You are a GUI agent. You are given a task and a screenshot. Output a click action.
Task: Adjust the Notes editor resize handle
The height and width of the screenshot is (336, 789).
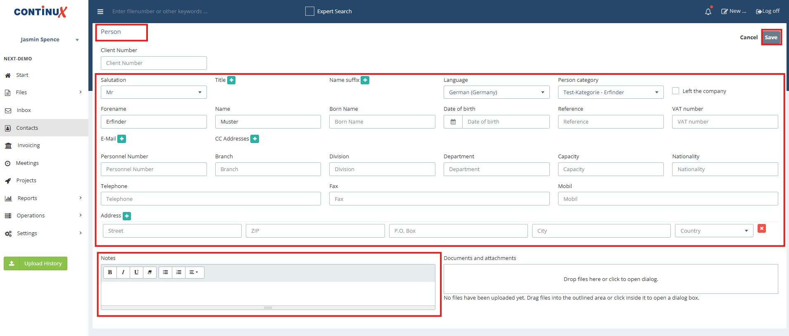pyautogui.click(x=268, y=307)
